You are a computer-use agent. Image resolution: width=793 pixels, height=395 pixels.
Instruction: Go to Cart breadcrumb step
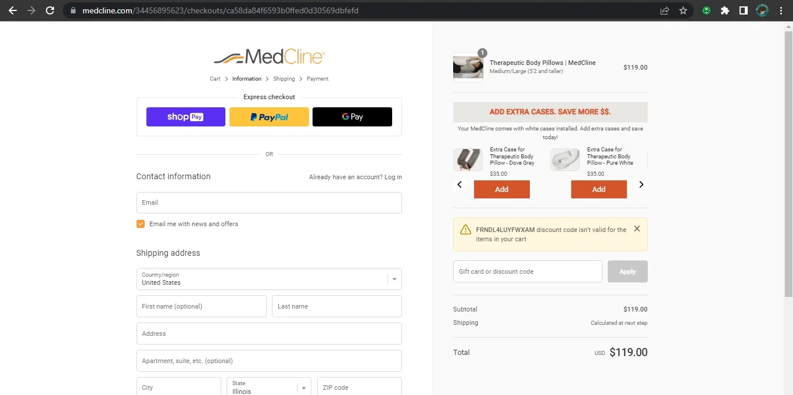tap(215, 79)
